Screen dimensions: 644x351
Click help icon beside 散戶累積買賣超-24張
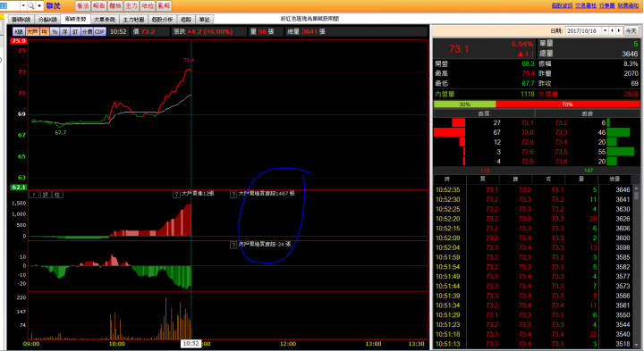tap(233, 246)
